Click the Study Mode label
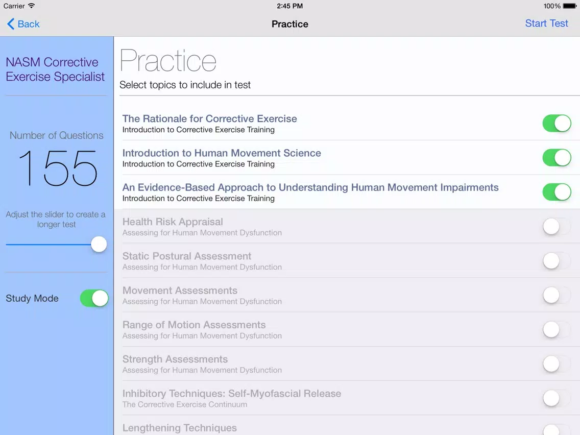 point(32,298)
